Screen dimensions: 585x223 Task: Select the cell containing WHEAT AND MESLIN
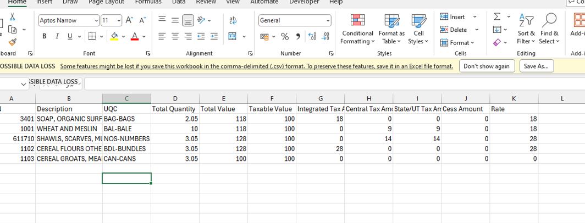point(69,129)
